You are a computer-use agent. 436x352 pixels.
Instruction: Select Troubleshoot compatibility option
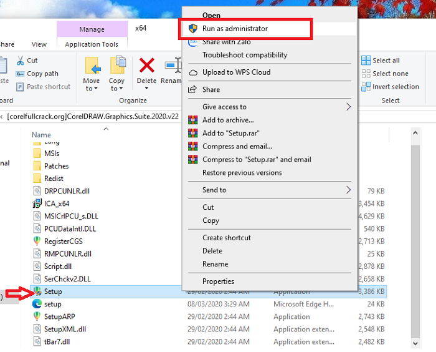pyautogui.click(x=244, y=55)
